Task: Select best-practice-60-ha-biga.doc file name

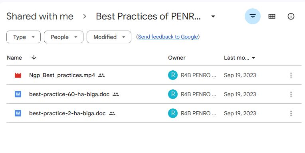Action: pyautogui.click(x=69, y=94)
